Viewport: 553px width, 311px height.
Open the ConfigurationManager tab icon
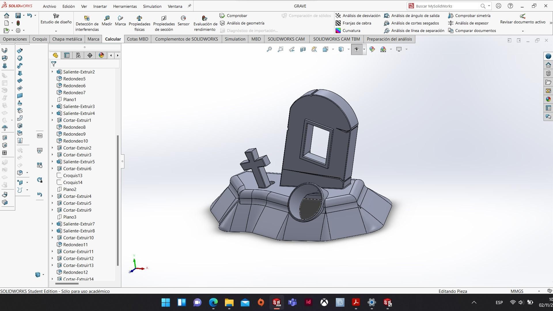click(x=78, y=55)
